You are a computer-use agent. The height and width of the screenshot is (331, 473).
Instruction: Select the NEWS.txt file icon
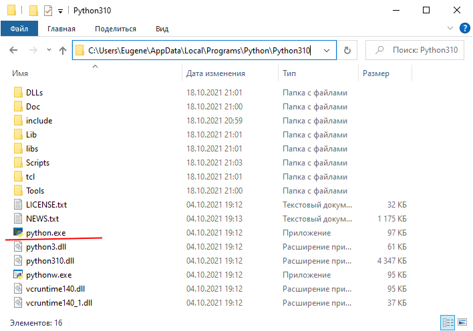(18, 219)
